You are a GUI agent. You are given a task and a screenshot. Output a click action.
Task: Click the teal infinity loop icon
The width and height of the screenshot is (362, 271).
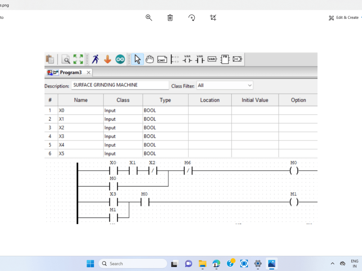coord(120,59)
